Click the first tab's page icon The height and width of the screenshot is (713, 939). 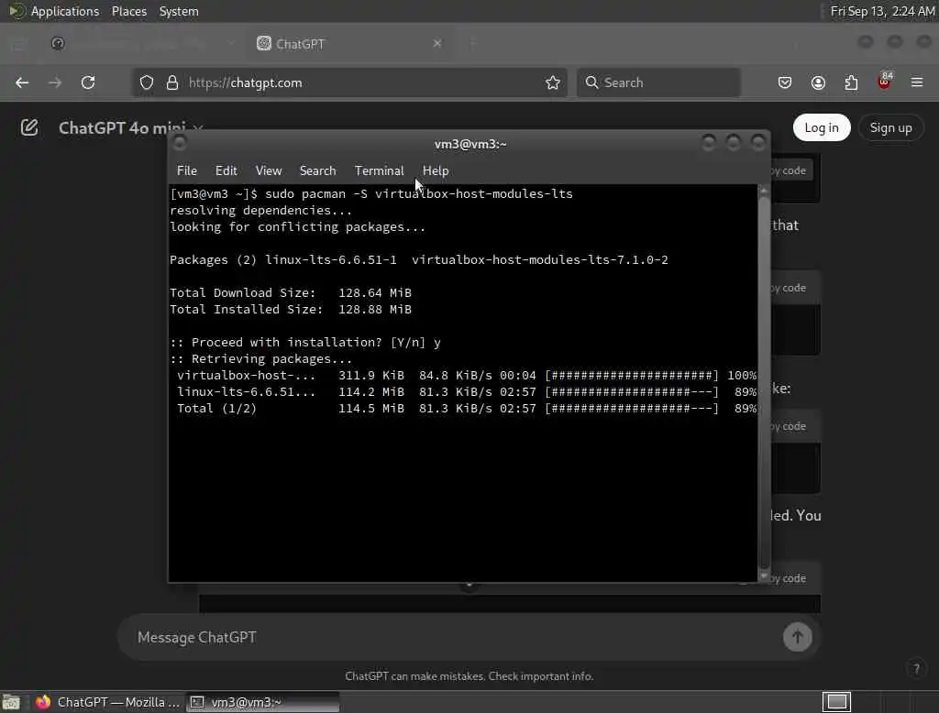point(58,44)
